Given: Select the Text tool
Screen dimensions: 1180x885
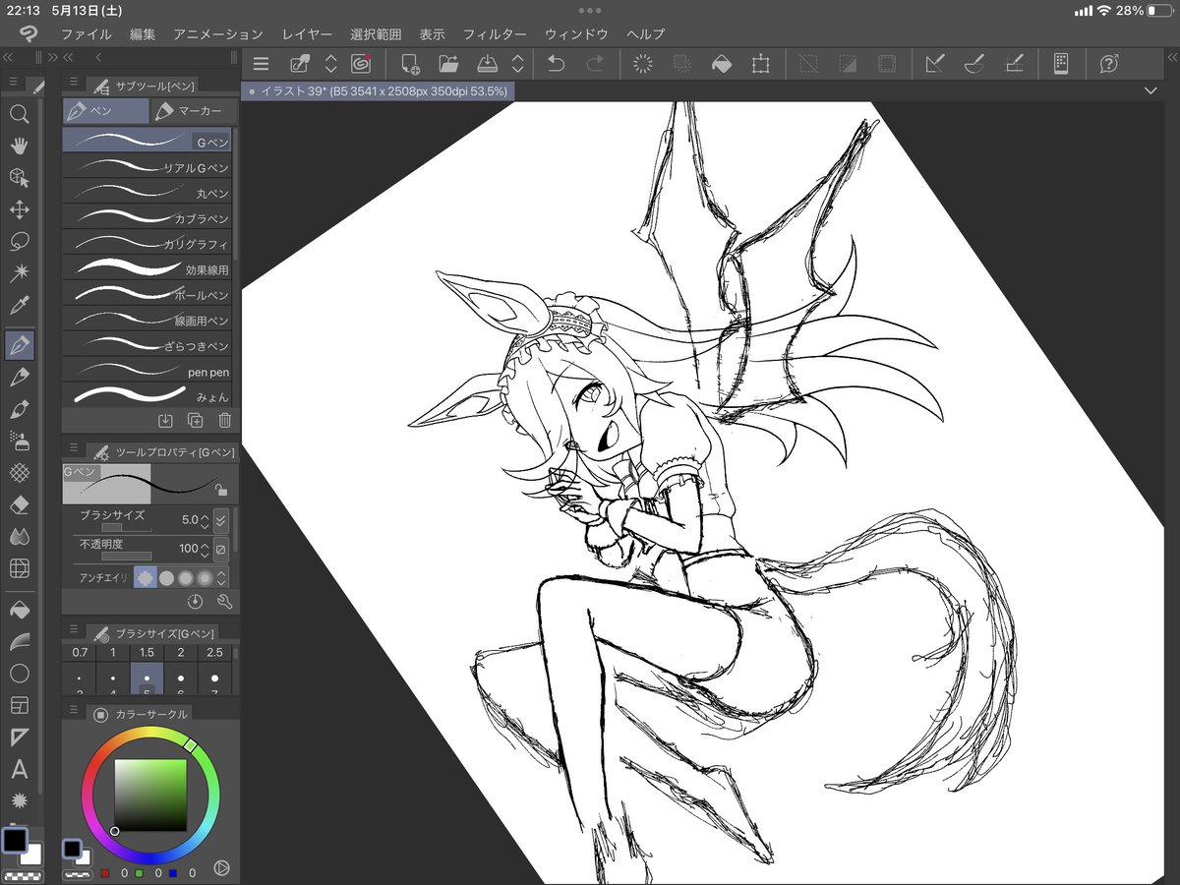Looking at the screenshot, I should (x=19, y=769).
